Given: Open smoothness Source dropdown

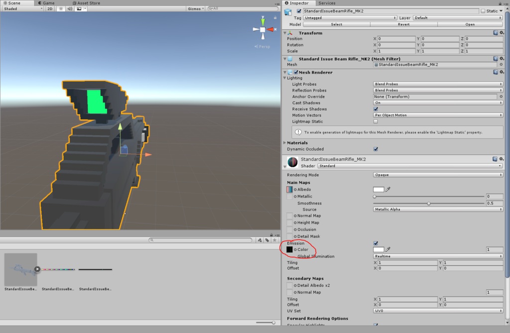Looking at the screenshot, I should 438,210.
